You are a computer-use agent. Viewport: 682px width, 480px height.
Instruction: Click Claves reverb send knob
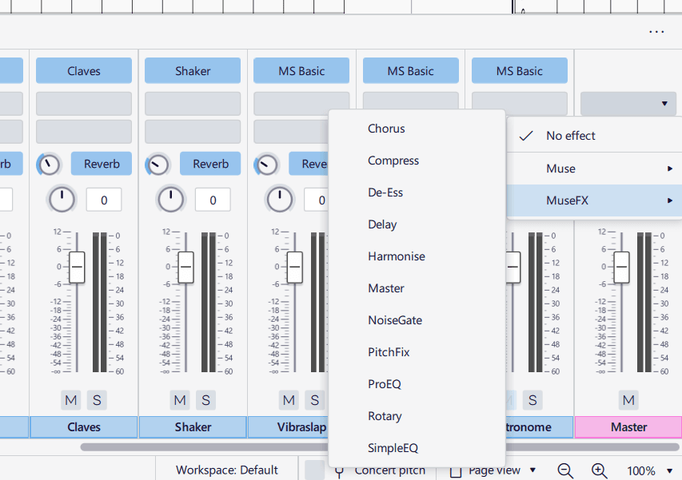click(49, 165)
